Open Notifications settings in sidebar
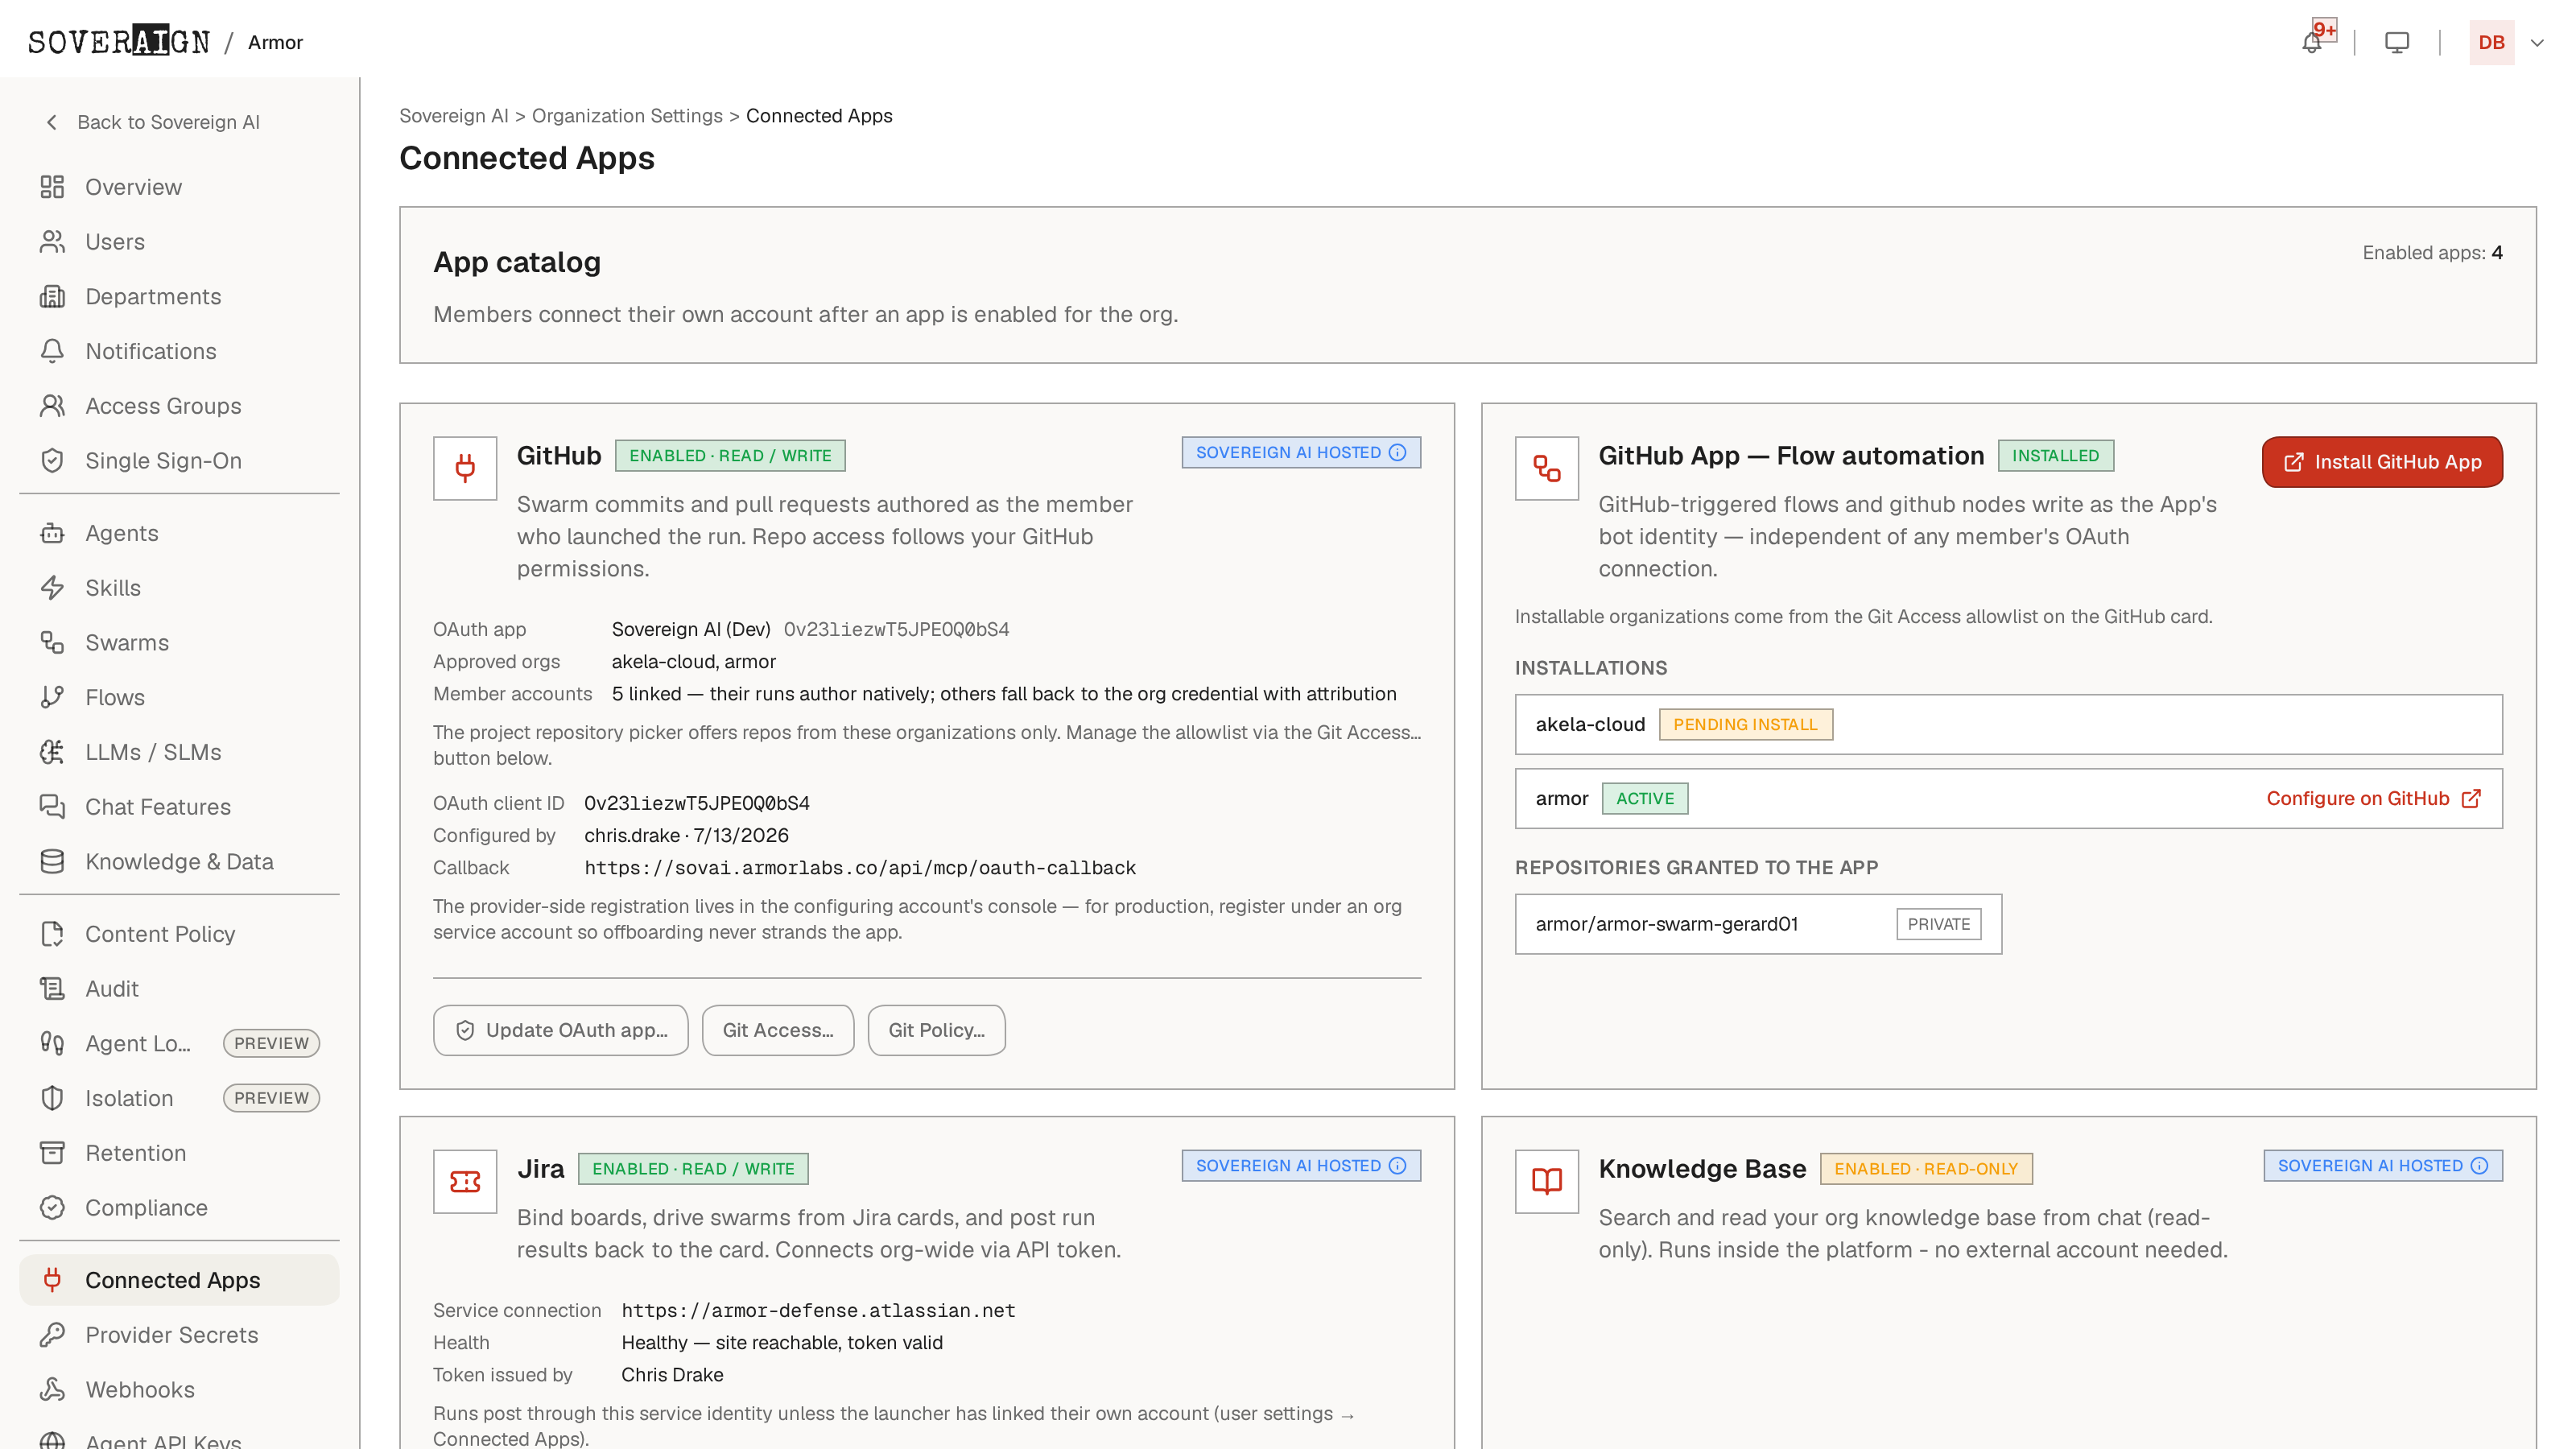The width and height of the screenshot is (2576, 1449). tap(179, 351)
